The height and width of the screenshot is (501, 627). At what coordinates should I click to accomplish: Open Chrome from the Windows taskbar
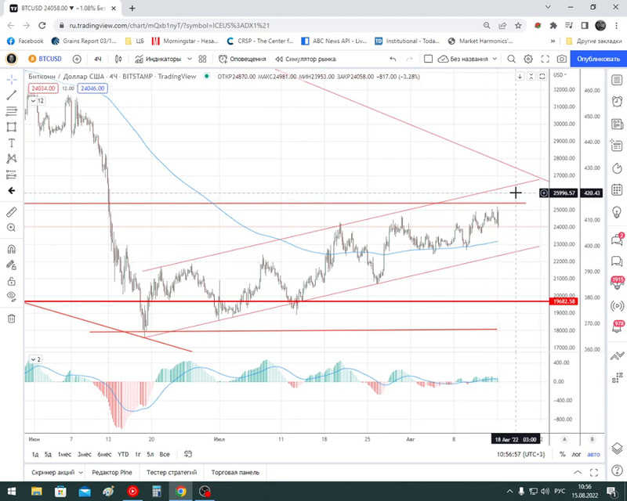[181, 492]
